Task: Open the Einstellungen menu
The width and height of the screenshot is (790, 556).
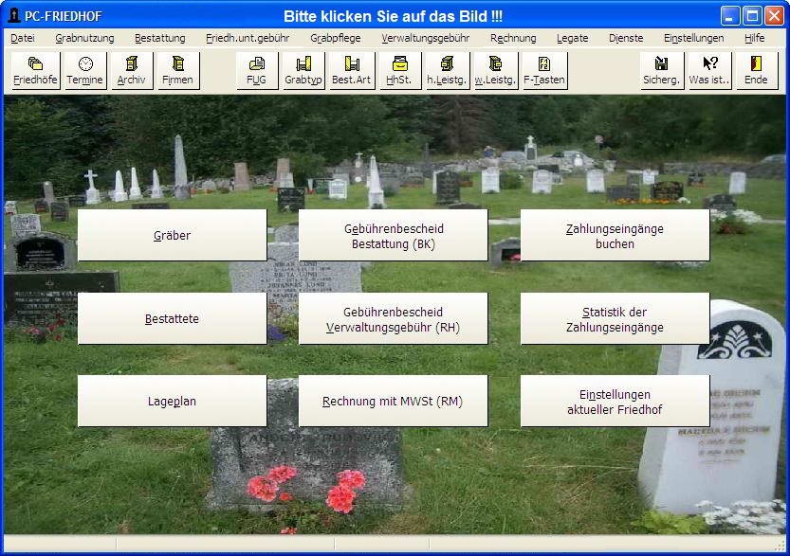Action: 693,38
